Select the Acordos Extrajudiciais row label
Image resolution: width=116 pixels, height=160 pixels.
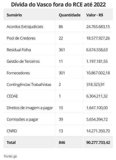coord(25,27)
